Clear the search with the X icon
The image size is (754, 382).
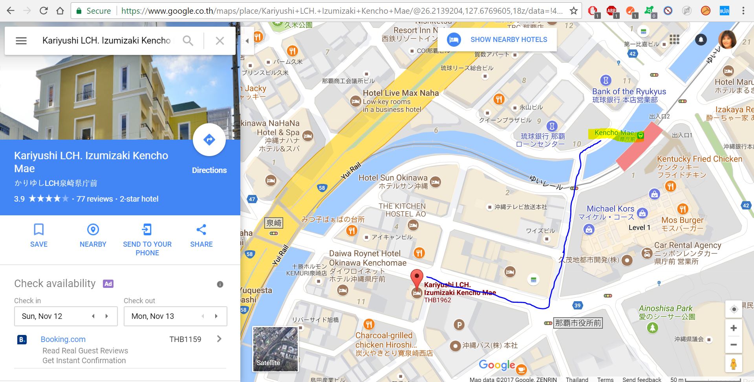pos(220,40)
